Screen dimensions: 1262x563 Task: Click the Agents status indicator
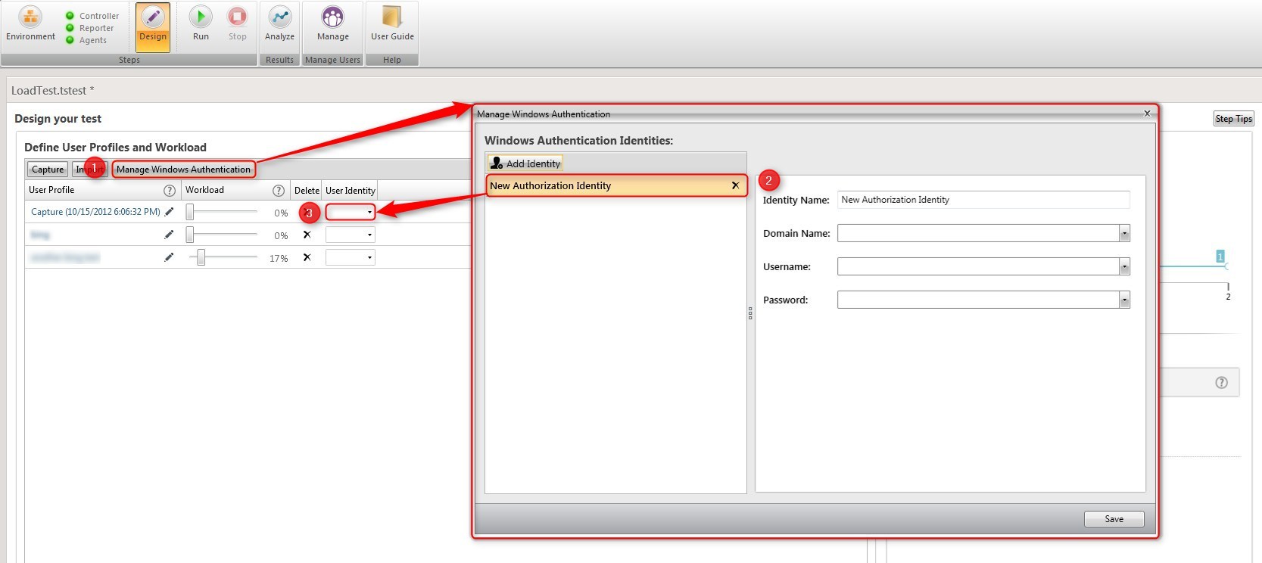[70, 40]
